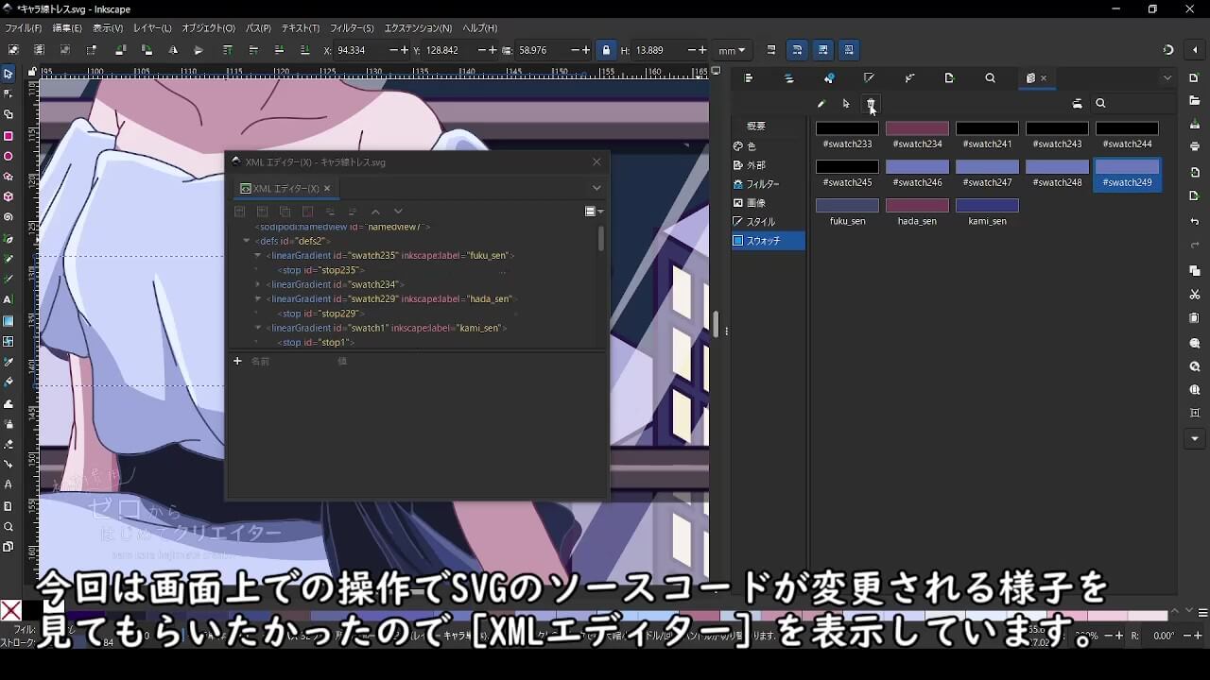Screen dimensions: 1210x680
Task: Select the Node editing tool
Action: tap(9, 94)
